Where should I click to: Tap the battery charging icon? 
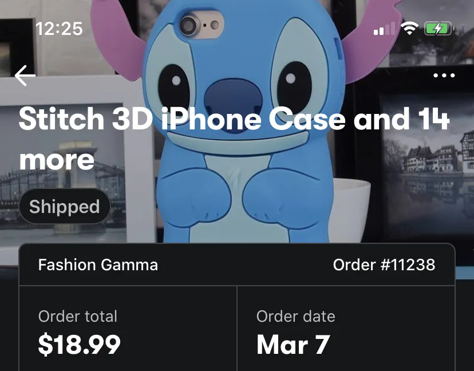pyautogui.click(x=439, y=29)
